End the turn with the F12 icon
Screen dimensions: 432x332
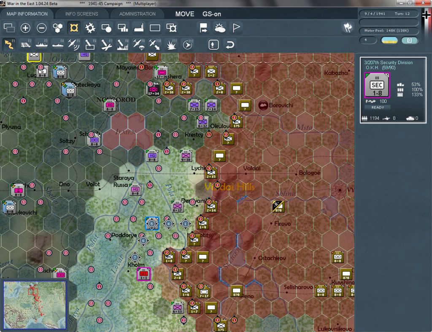pyautogui.click(x=188, y=44)
